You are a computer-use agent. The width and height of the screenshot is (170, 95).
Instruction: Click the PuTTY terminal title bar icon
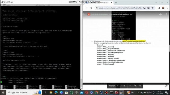click(x=2, y=2)
